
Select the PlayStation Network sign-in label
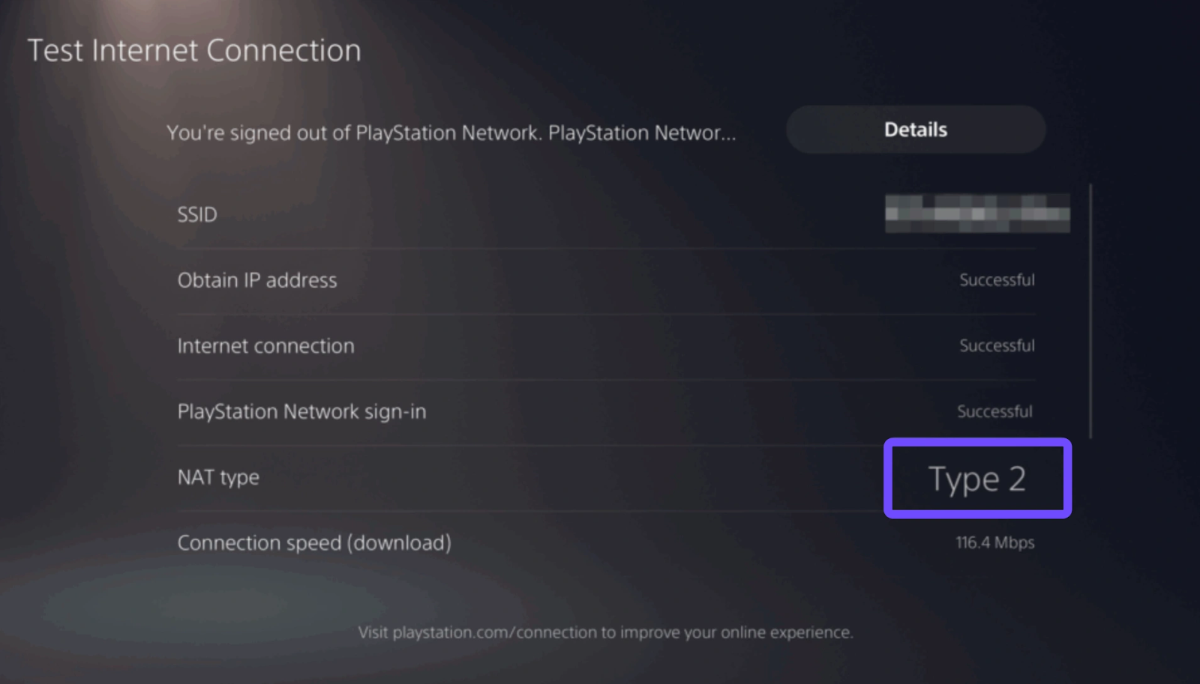click(x=301, y=411)
